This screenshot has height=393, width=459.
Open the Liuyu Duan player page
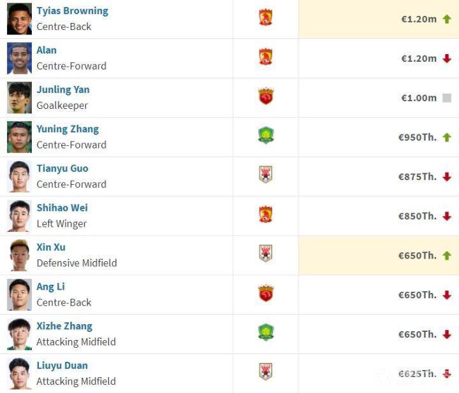[x=62, y=366]
